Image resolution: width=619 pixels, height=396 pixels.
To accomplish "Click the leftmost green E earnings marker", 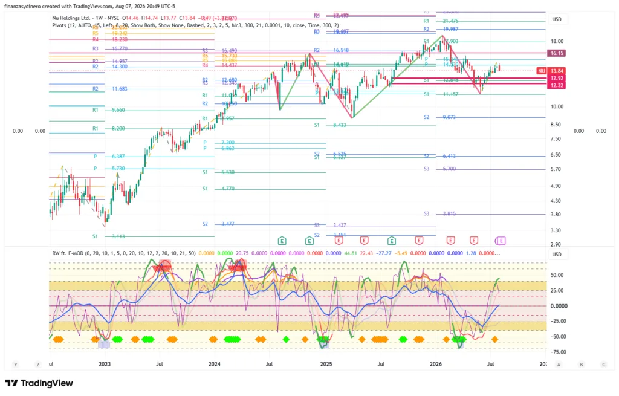I will [282, 241].
